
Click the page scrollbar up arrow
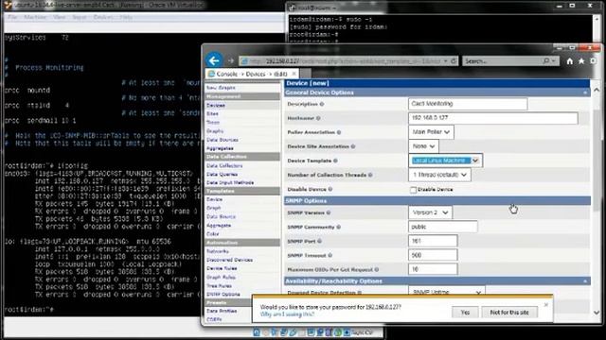click(597, 90)
